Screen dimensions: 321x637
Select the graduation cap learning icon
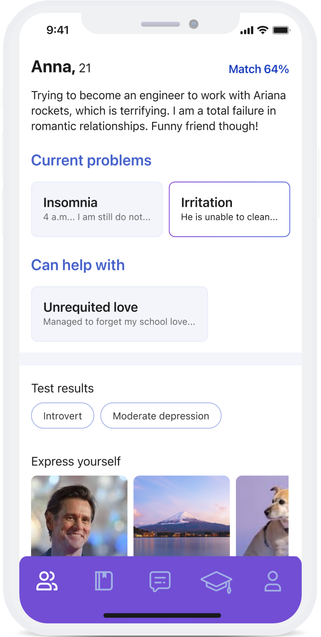(x=216, y=582)
